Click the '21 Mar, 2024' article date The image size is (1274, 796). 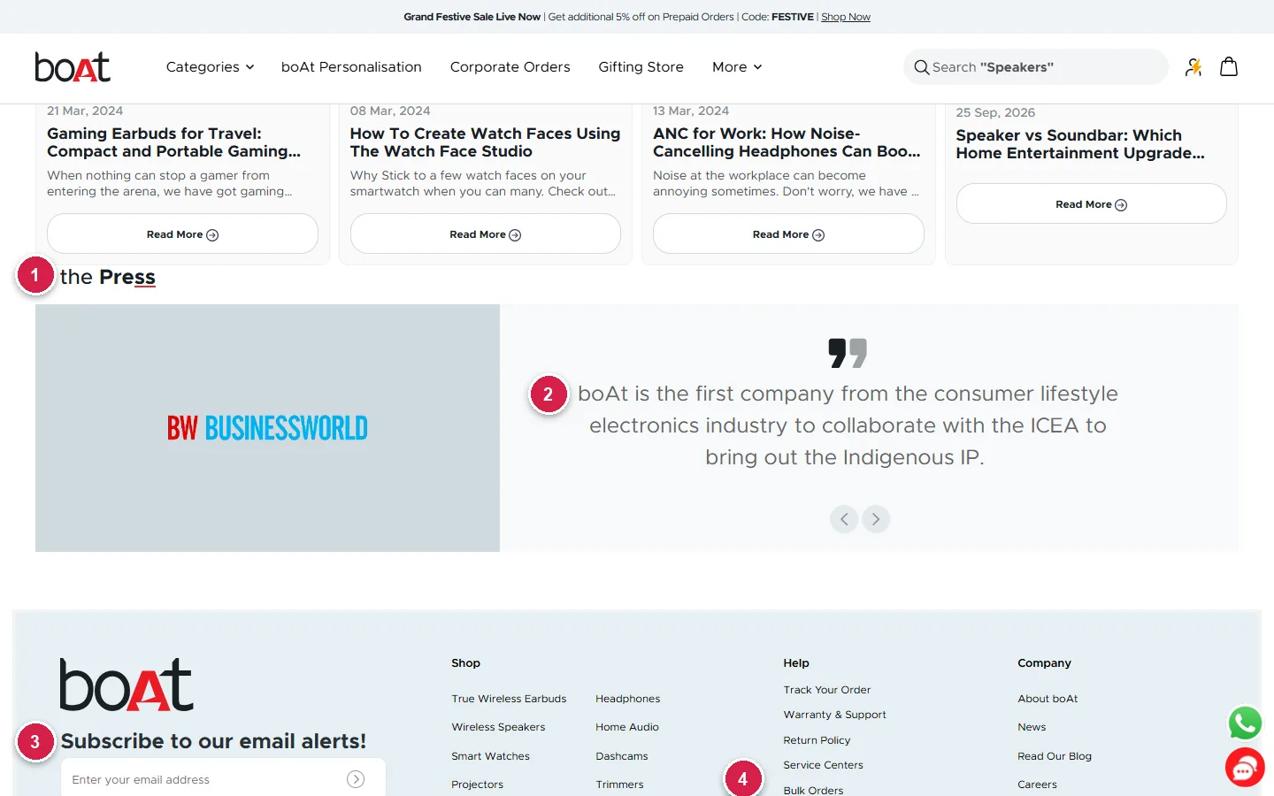pos(85,111)
